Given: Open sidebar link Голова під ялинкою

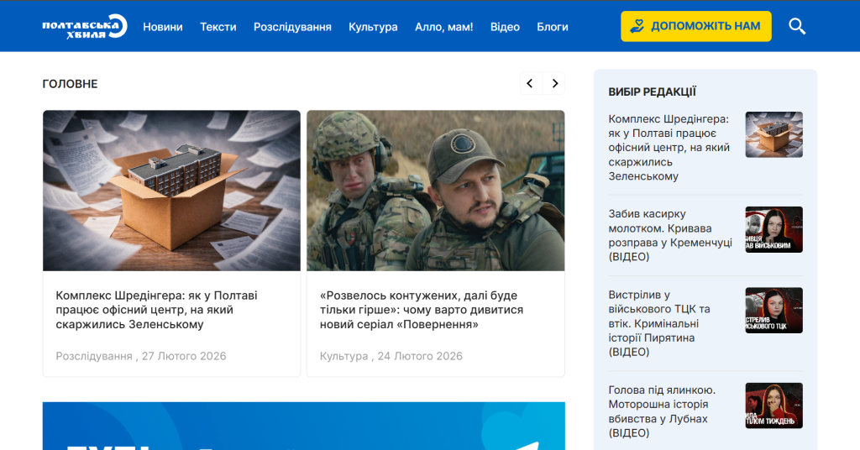Looking at the screenshot, I should 662,411.
